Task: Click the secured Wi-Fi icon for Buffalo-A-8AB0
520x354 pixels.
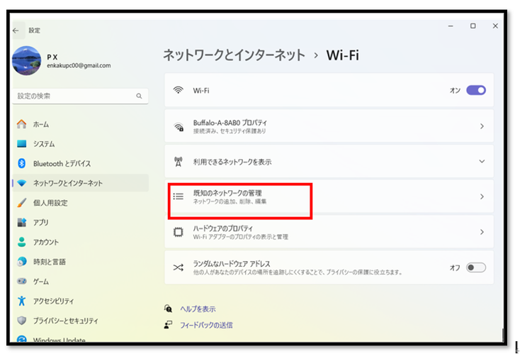Action: pyautogui.click(x=179, y=126)
